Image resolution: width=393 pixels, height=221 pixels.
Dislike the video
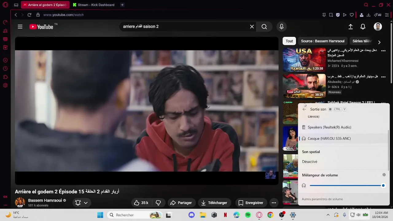click(x=158, y=203)
